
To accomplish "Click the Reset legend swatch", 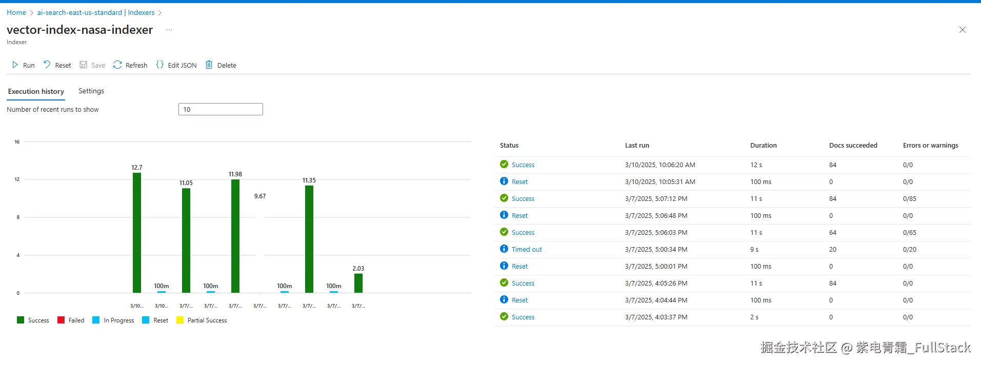I will [146, 320].
